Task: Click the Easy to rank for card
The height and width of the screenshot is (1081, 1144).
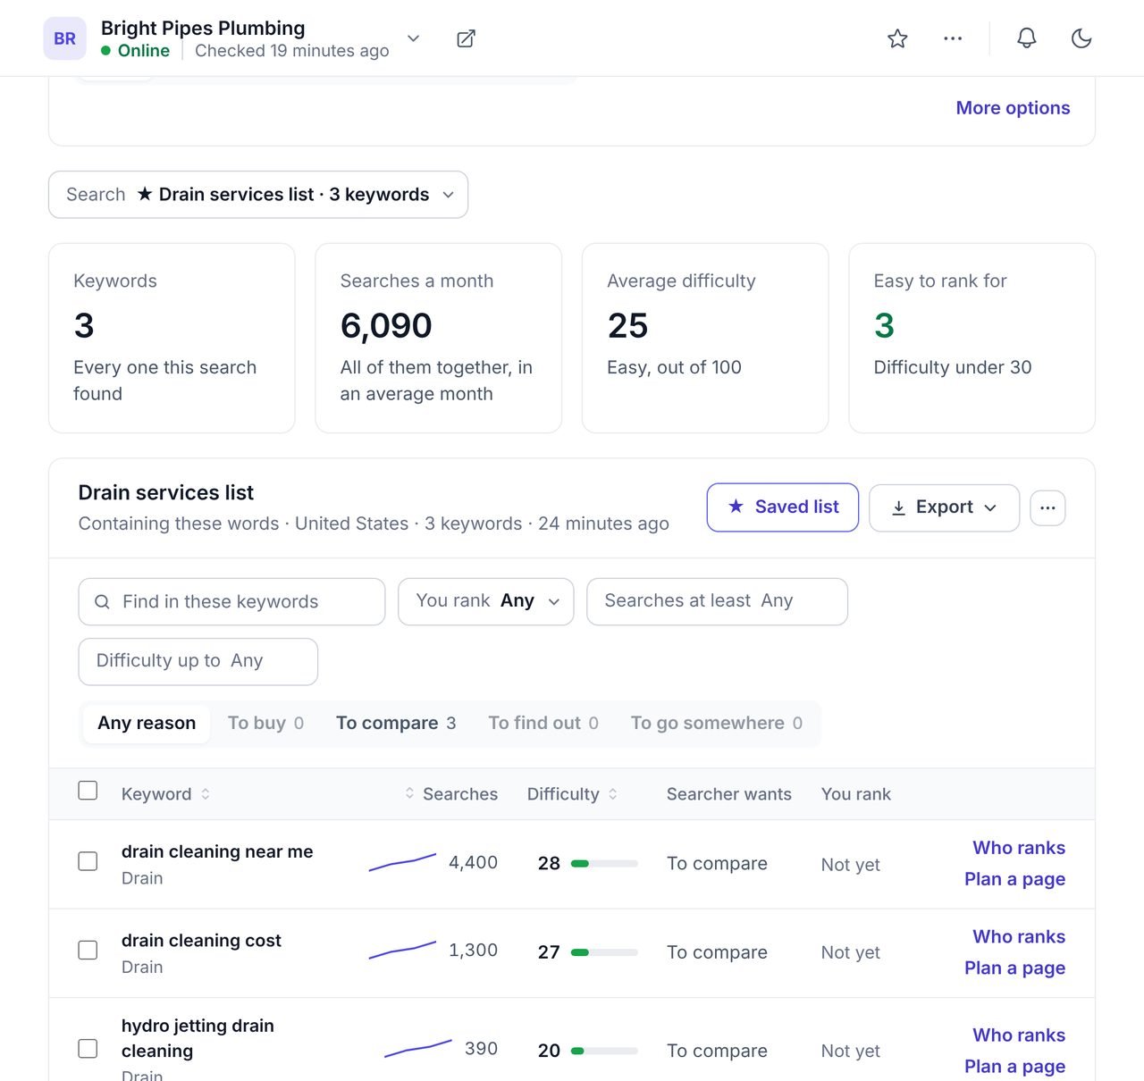Action: pyautogui.click(x=972, y=338)
